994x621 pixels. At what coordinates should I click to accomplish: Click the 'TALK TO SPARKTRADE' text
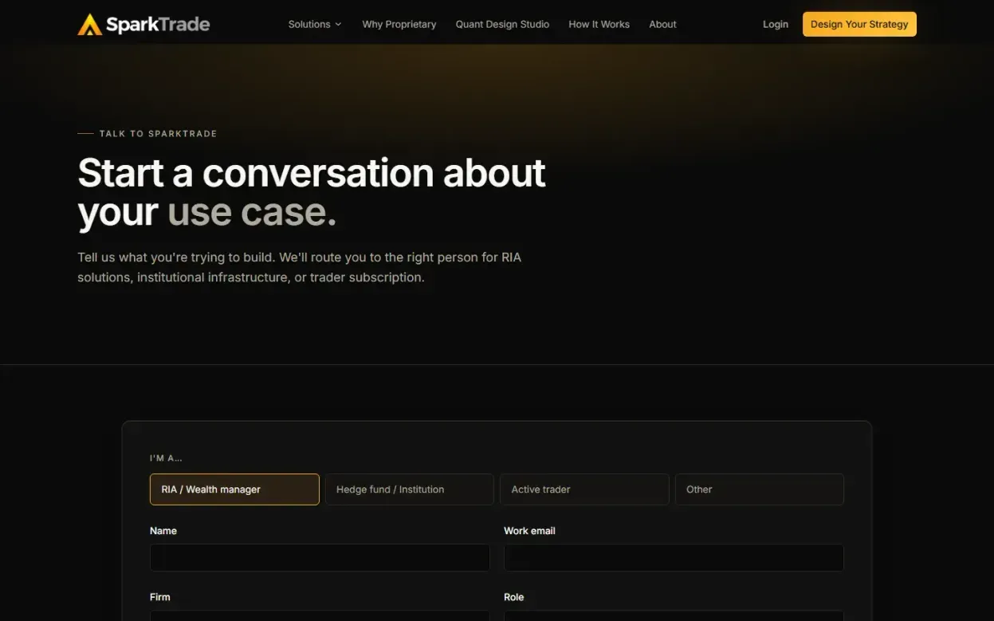(x=158, y=134)
